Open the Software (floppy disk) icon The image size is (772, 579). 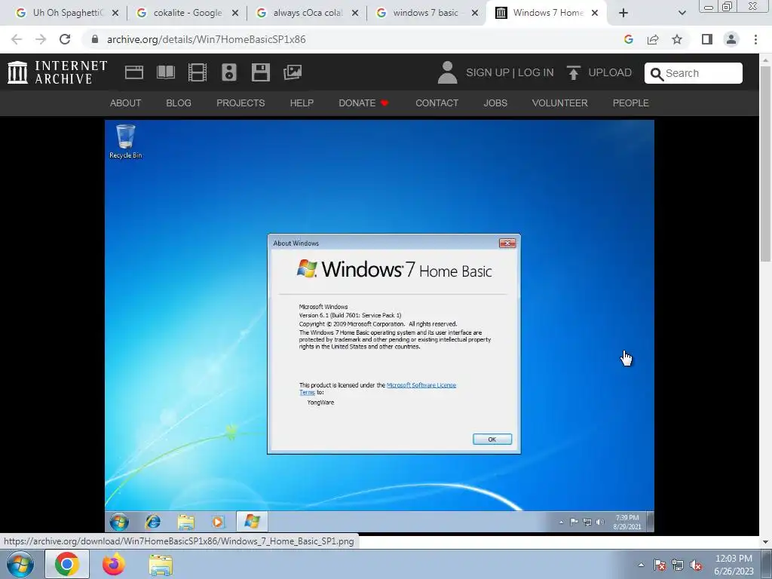[260, 72]
